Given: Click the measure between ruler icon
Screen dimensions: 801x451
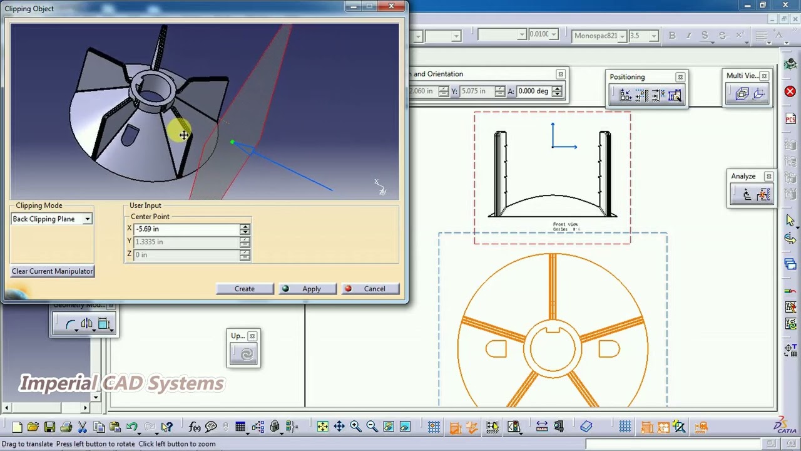Looking at the screenshot, I should click(542, 427).
